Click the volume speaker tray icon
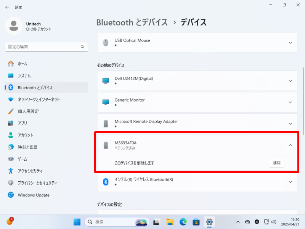Screen dimensions: 305x229 click(274, 222)
